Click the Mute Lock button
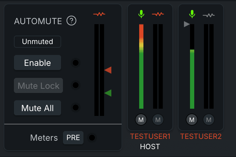Screen dimensions: 236x157 click(38, 85)
